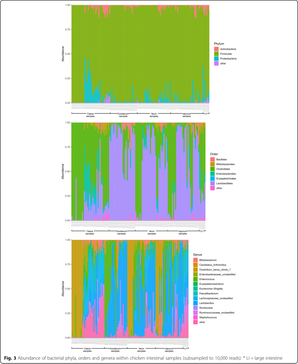The width and height of the screenshot is (298, 364).
Task: Pick the Clostridiales legend swatch
Action: 212,169
